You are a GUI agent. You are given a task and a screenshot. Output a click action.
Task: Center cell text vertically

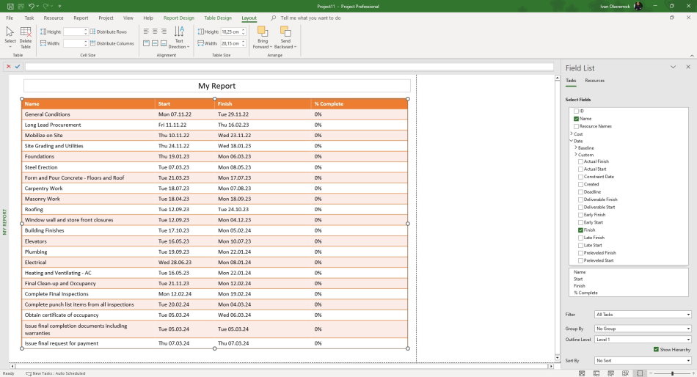coord(155,43)
